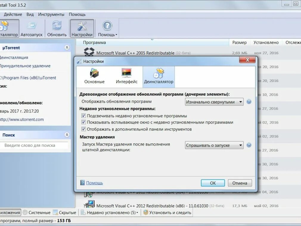Open the Автозапуск toolbar section
This screenshot has height=226, width=301.
tap(32, 28)
